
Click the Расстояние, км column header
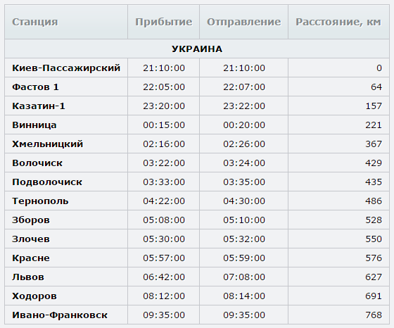(338, 22)
